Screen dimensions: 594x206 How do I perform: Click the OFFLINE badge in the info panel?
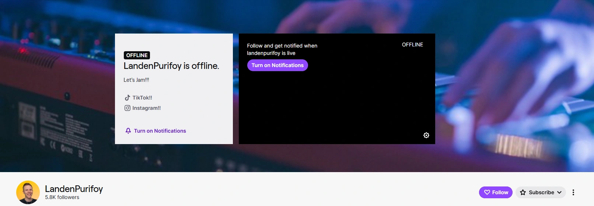(137, 55)
